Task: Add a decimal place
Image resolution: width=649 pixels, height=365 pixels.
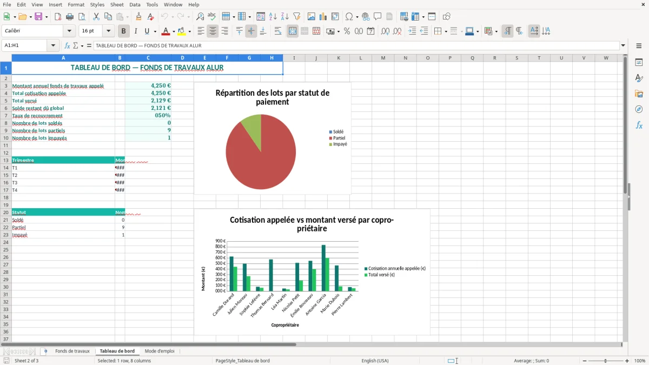Action: pos(385,31)
